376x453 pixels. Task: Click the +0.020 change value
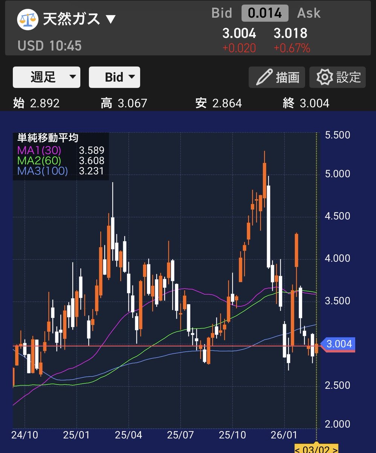pos(239,48)
